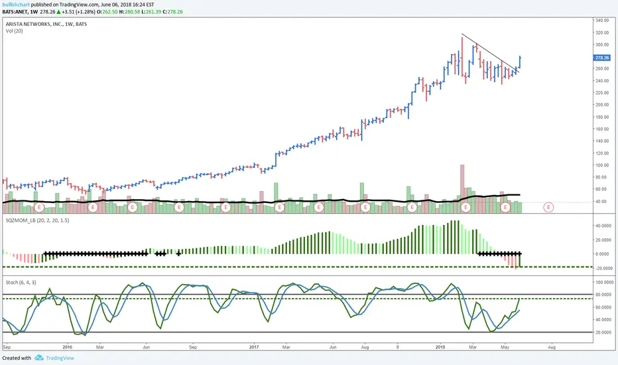Click the 'Created with' footer text
The height and width of the screenshot is (365, 618).
pyautogui.click(x=17, y=358)
